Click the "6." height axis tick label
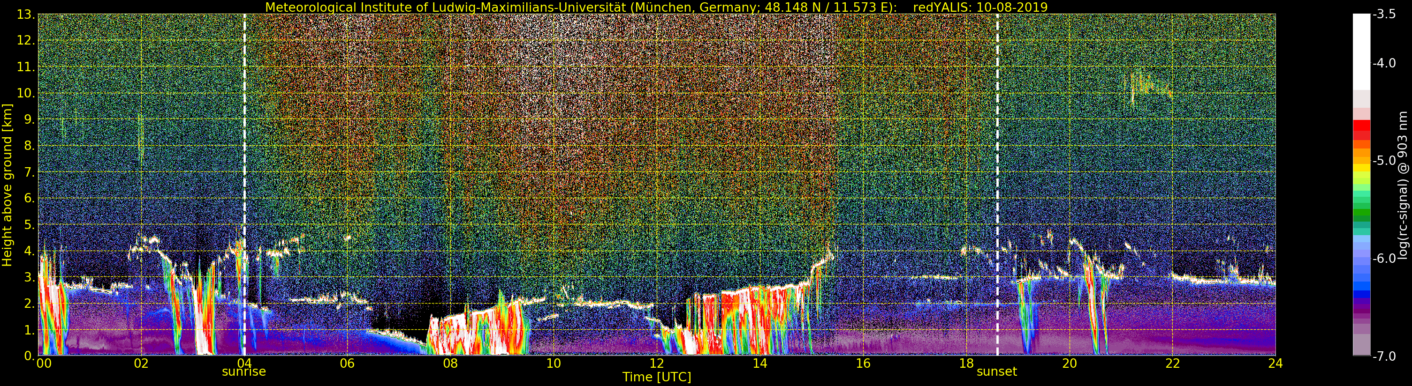Viewport: 1412px width, 386px height. tap(29, 198)
